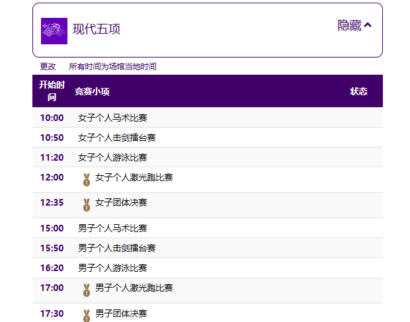Collapse the schedule with the 隐藏 chevron
410x322 pixels.
pos(368,25)
